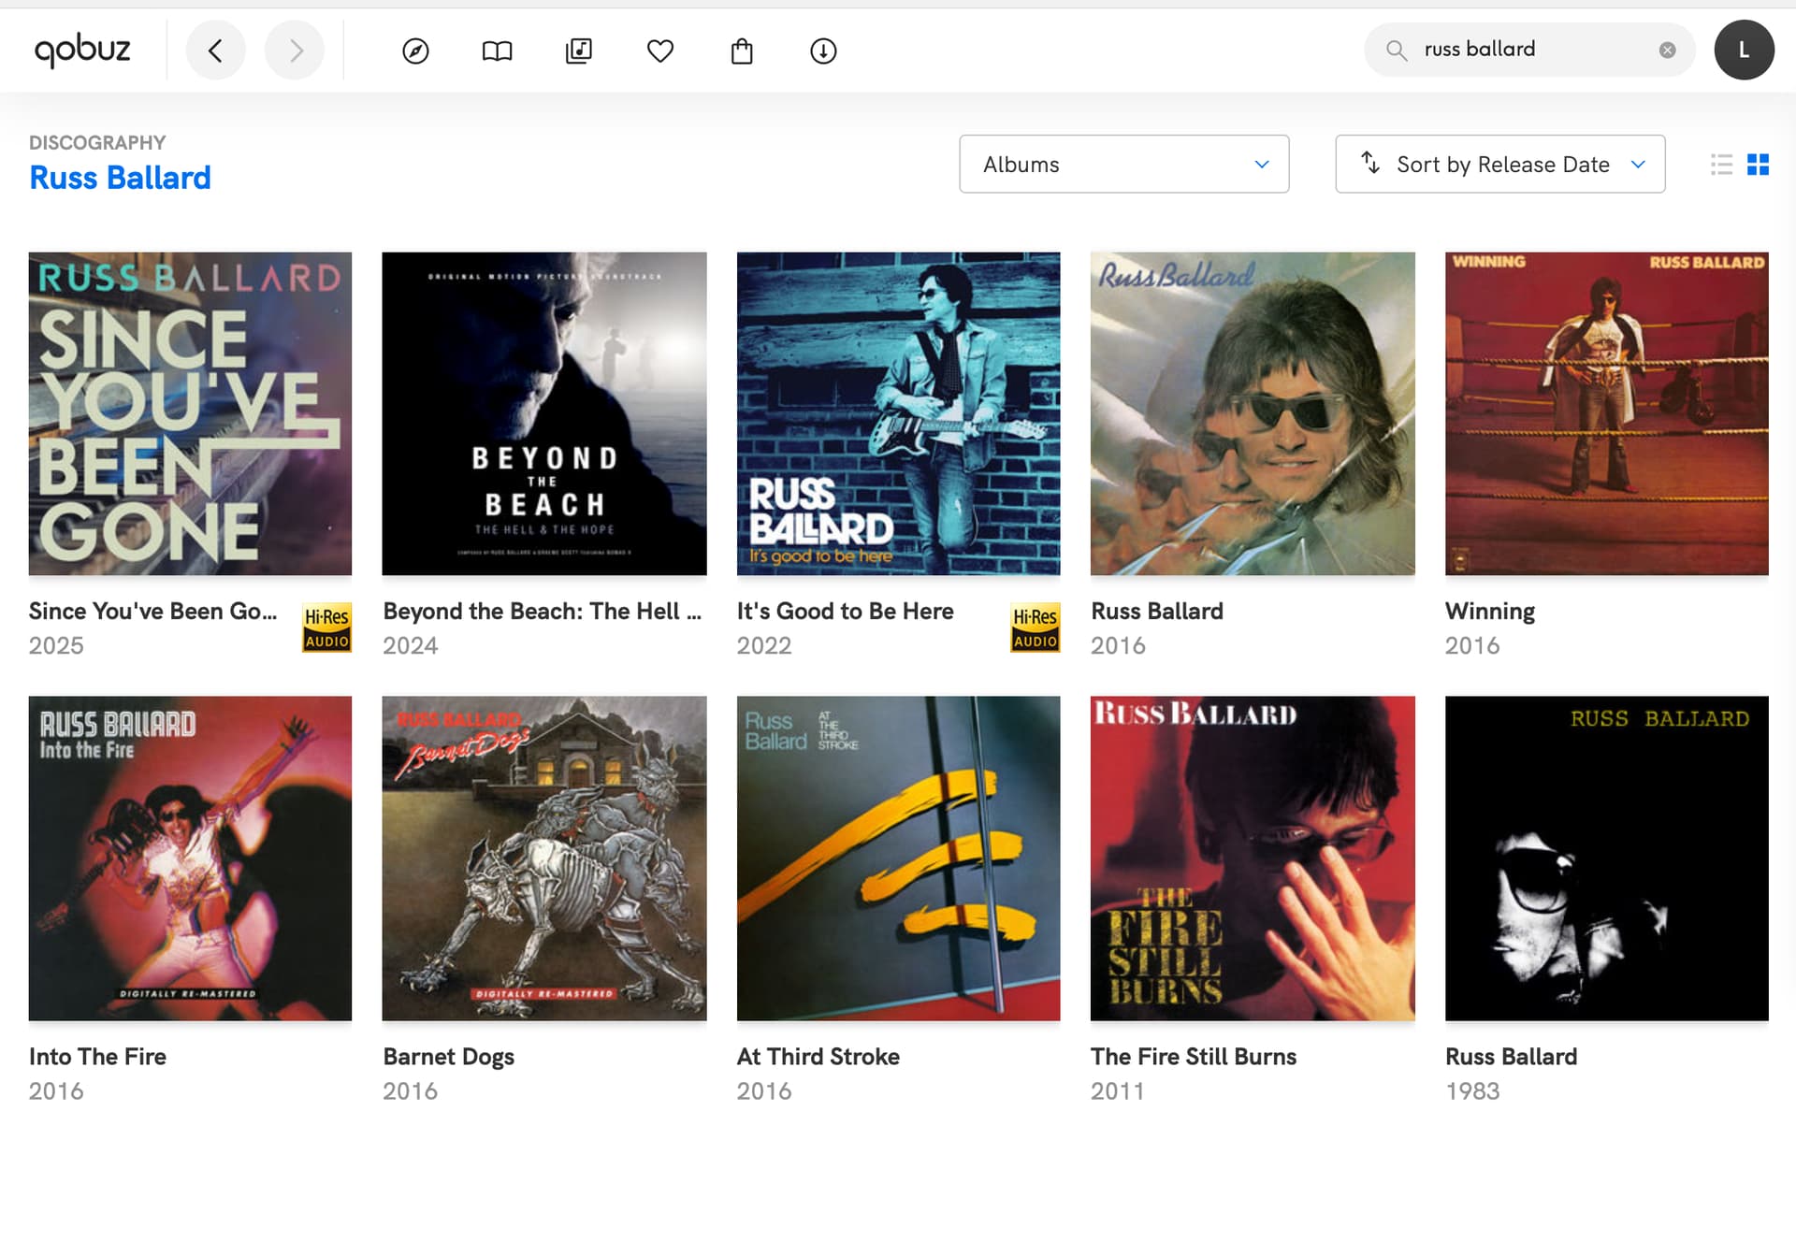Viewport: 1796px width, 1255px height.
Task: Switch to list view layout
Action: click(1721, 165)
